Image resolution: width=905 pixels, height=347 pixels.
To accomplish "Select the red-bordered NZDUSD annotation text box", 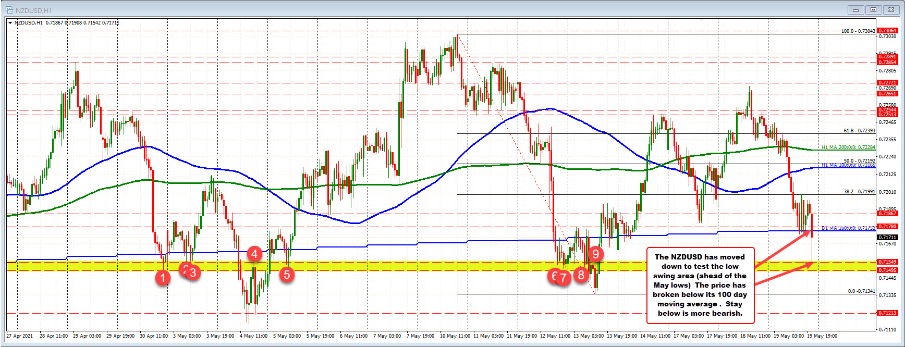I will tap(700, 285).
